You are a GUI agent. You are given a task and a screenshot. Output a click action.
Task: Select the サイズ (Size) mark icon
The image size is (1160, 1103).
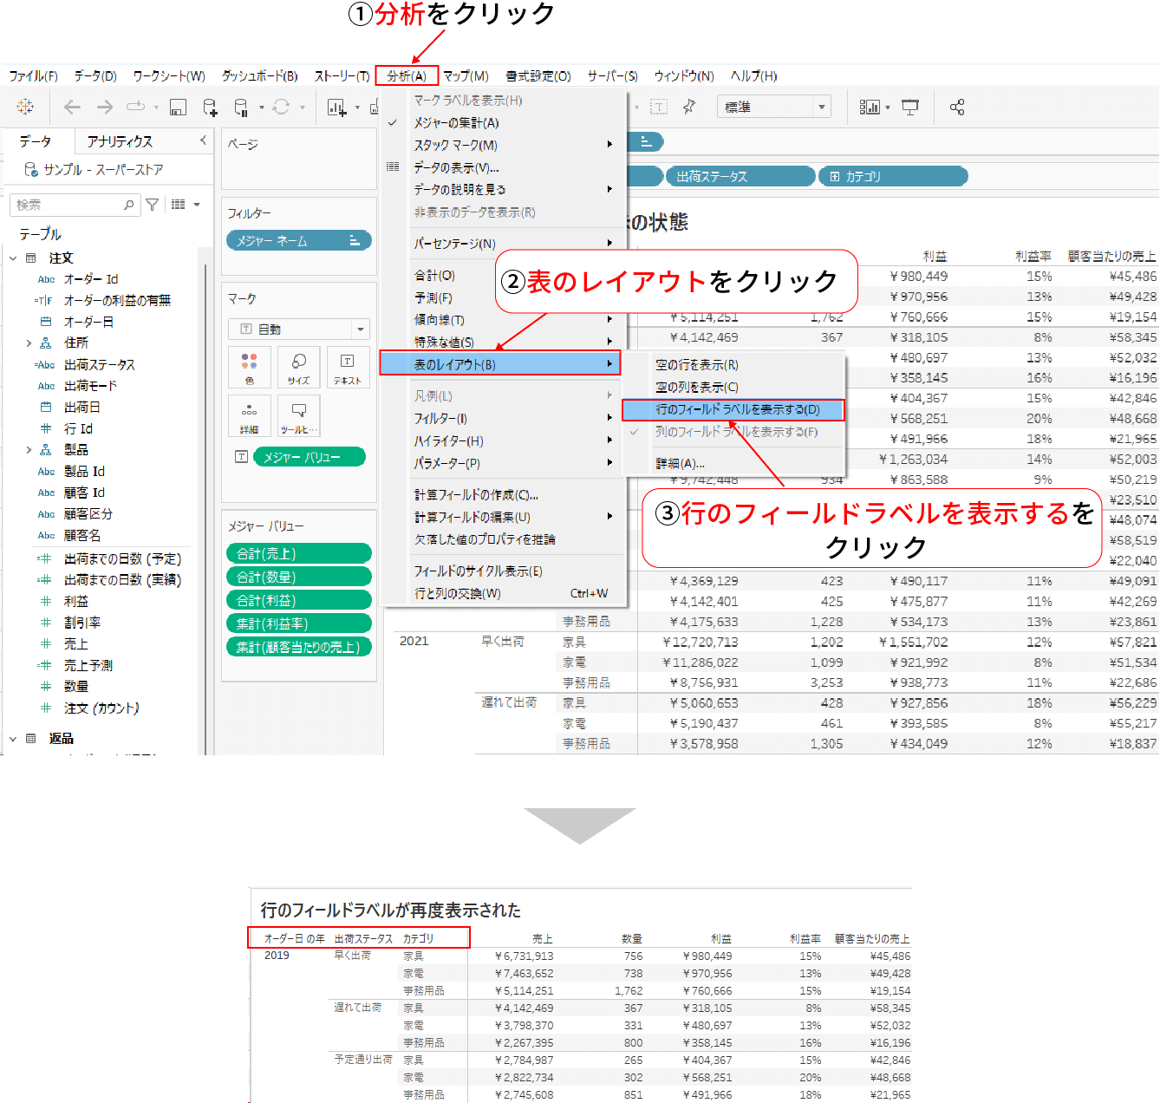coord(298,367)
